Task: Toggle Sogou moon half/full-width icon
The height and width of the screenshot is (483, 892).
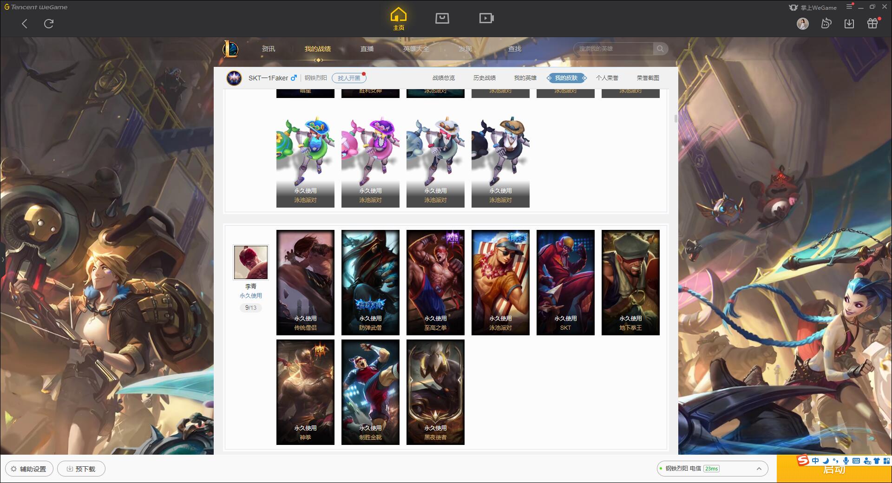Action: (x=826, y=461)
